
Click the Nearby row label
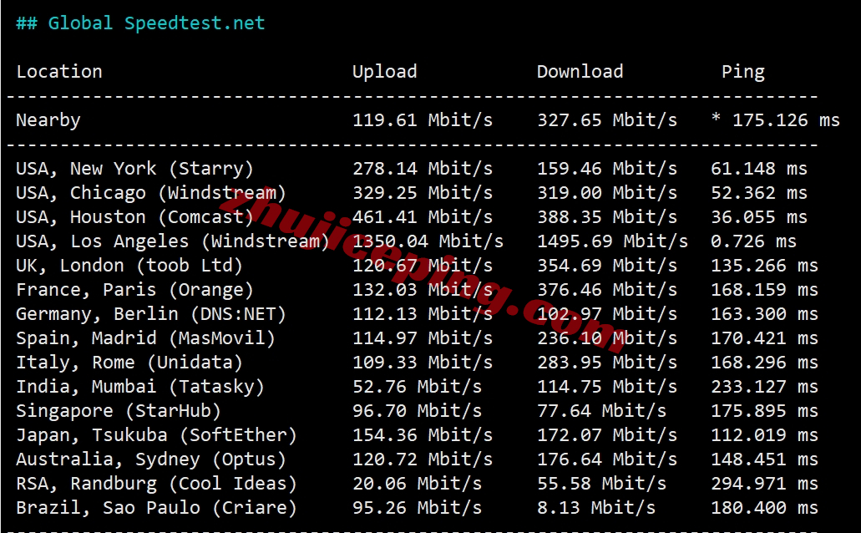point(48,120)
